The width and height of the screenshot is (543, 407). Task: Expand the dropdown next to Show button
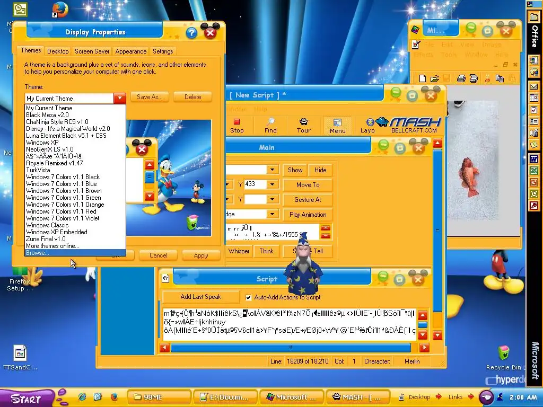(272, 170)
